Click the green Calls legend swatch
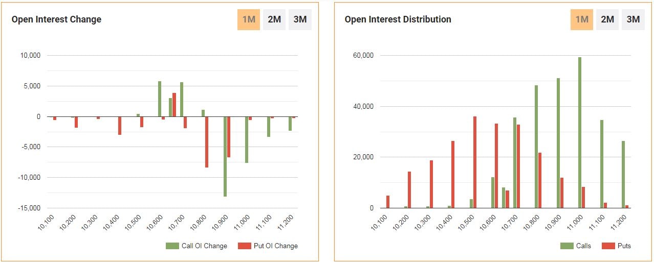Screen dimensions: 654x263 pyautogui.click(x=566, y=246)
